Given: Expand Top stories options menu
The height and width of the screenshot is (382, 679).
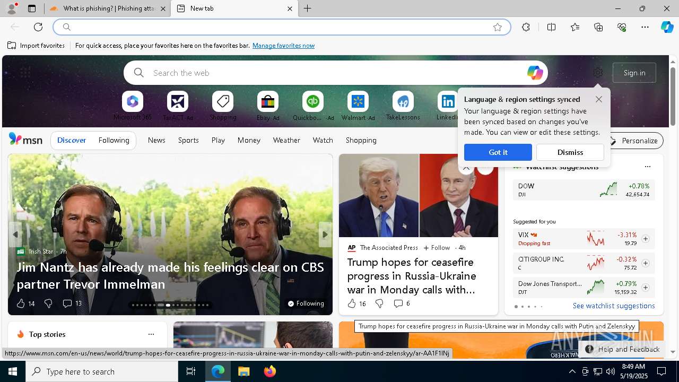Looking at the screenshot, I should click(151, 334).
